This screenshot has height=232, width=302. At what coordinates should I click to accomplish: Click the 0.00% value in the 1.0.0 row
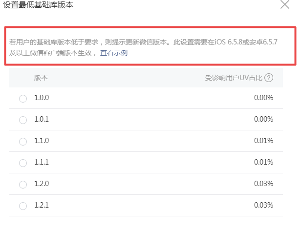click(x=264, y=98)
